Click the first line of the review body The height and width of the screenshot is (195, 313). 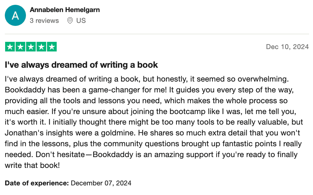(x=147, y=79)
